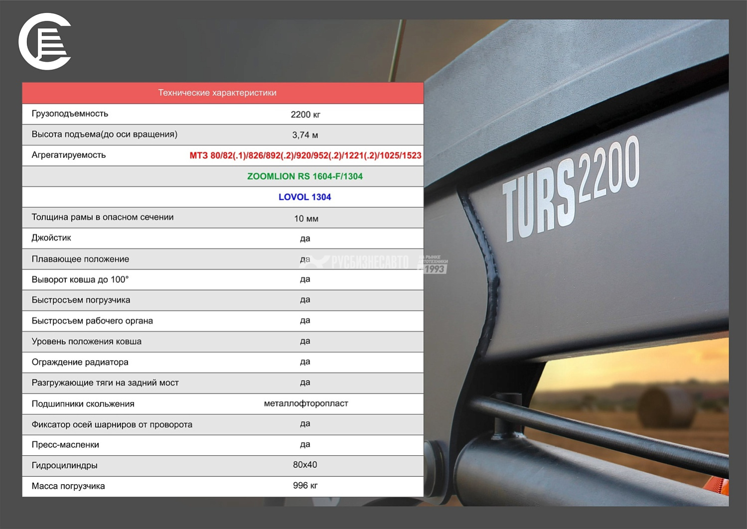Image resolution: width=747 pixels, height=529 pixels.
Task: Click the TURS 2200 lettering on the loader
Action: coord(570,189)
